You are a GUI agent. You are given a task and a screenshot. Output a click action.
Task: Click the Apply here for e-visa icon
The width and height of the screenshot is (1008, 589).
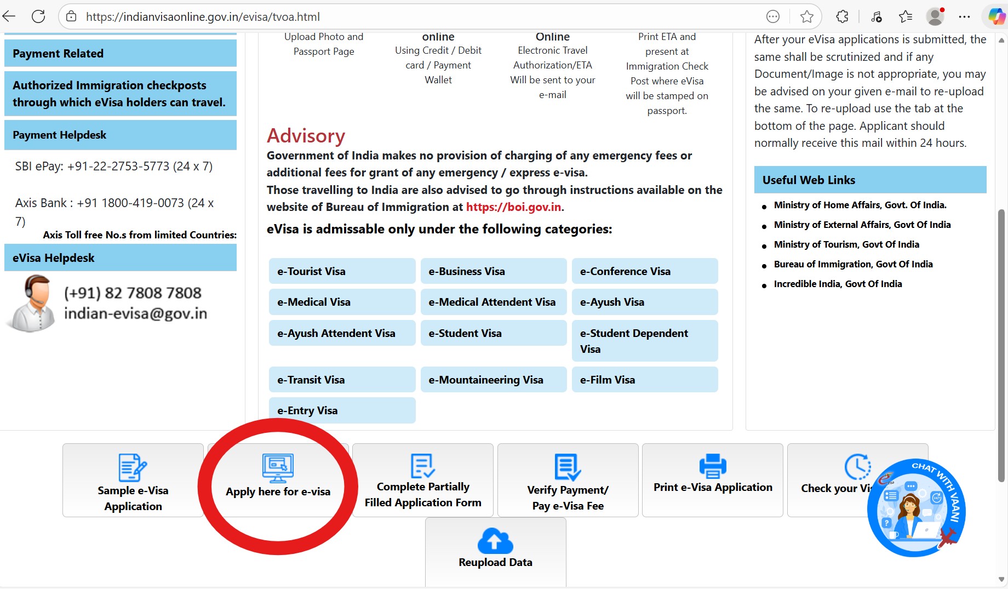(x=278, y=468)
